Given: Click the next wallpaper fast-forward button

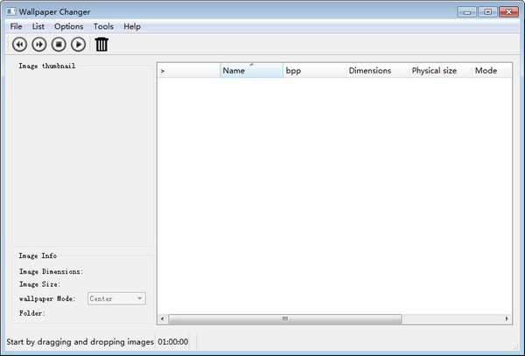Looking at the screenshot, I should [39, 45].
